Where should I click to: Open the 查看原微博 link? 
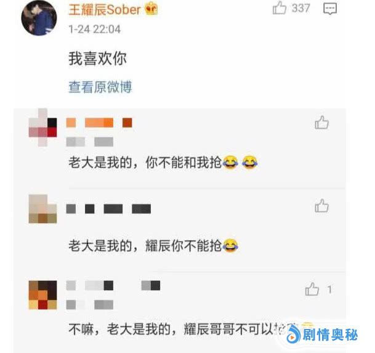pyautogui.click(x=100, y=87)
